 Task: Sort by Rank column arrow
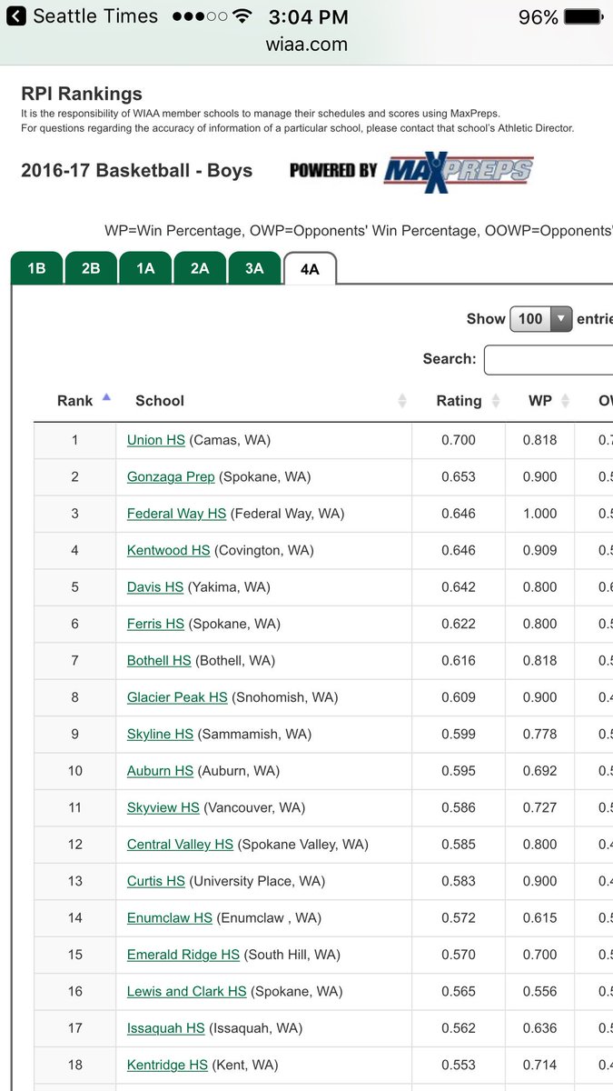106,397
